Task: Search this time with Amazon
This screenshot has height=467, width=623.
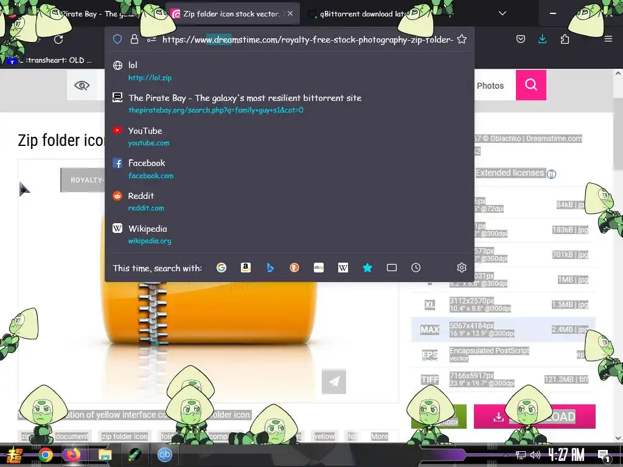Action: pos(246,268)
